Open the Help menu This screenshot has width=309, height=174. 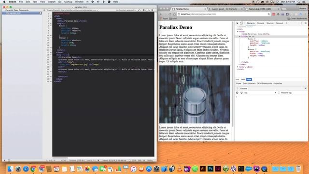point(116,2)
